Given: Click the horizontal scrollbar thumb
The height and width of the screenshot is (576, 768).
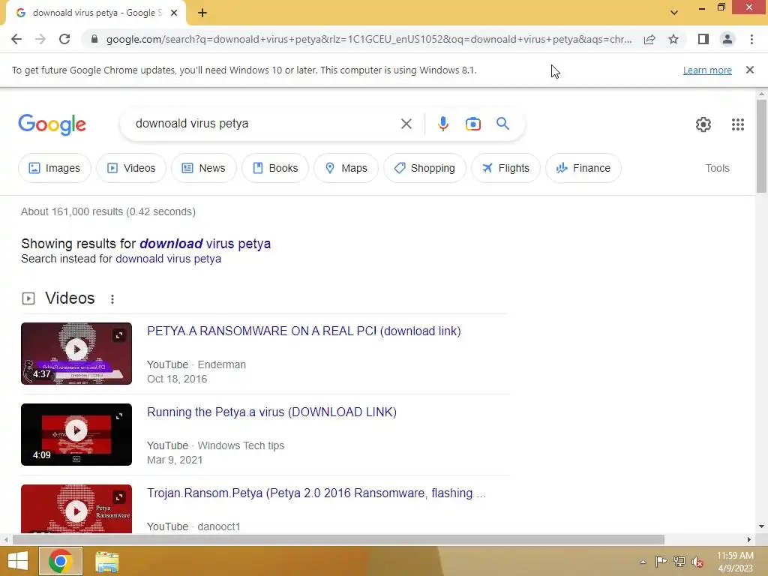Looking at the screenshot, I should [x=338, y=540].
